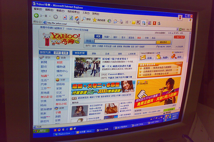
Task: Click the orange-folder quick launch icon
Action: point(71,129)
